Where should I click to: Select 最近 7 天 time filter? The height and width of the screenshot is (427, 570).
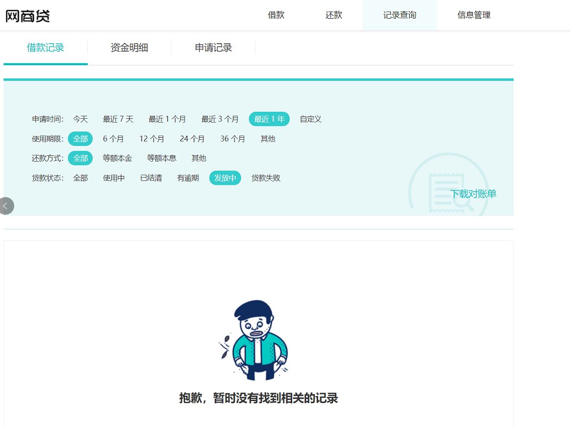click(x=118, y=119)
